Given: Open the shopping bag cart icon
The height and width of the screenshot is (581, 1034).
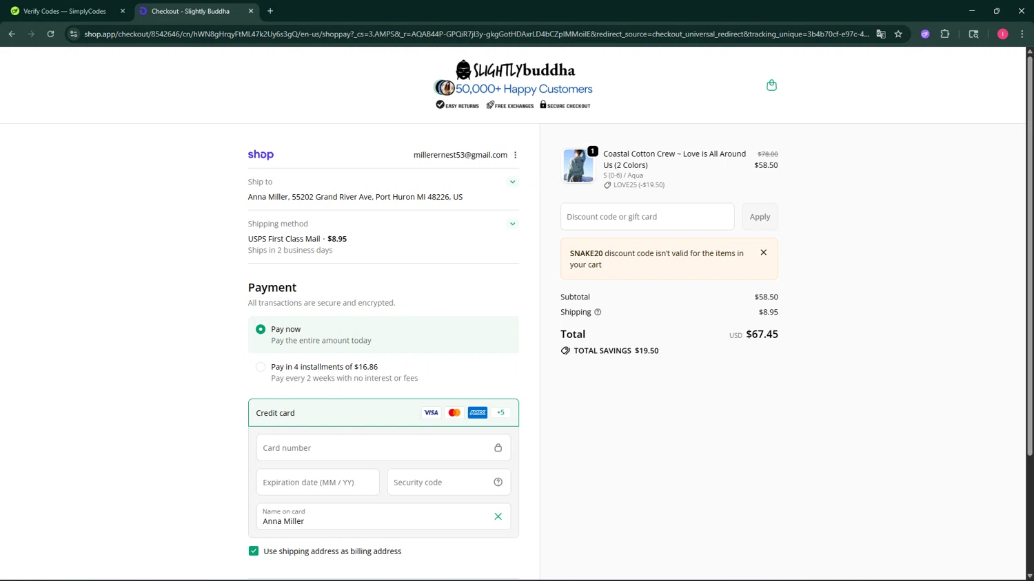Looking at the screenshot, I should click(771, 85).
